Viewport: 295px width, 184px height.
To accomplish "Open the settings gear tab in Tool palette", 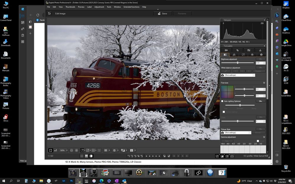I will click(x=261, y=55).
